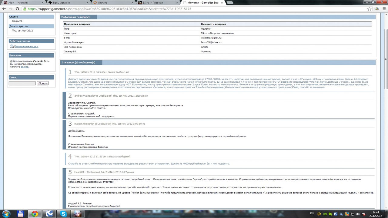Open Skype from the taskbar
388x218 pixels.
click(x=64, y=213)
